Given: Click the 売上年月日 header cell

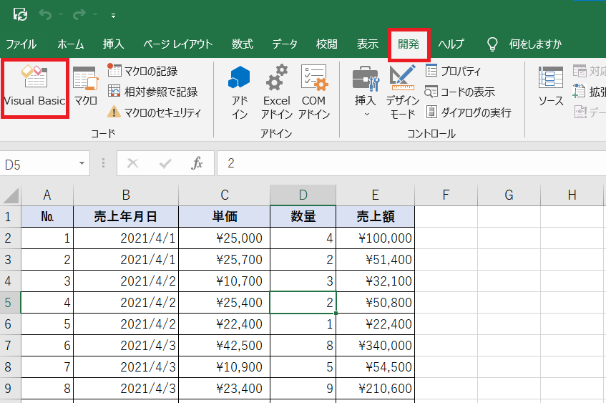Looking at the screenshot, I should pyautogui.click(x=126, y=217).
